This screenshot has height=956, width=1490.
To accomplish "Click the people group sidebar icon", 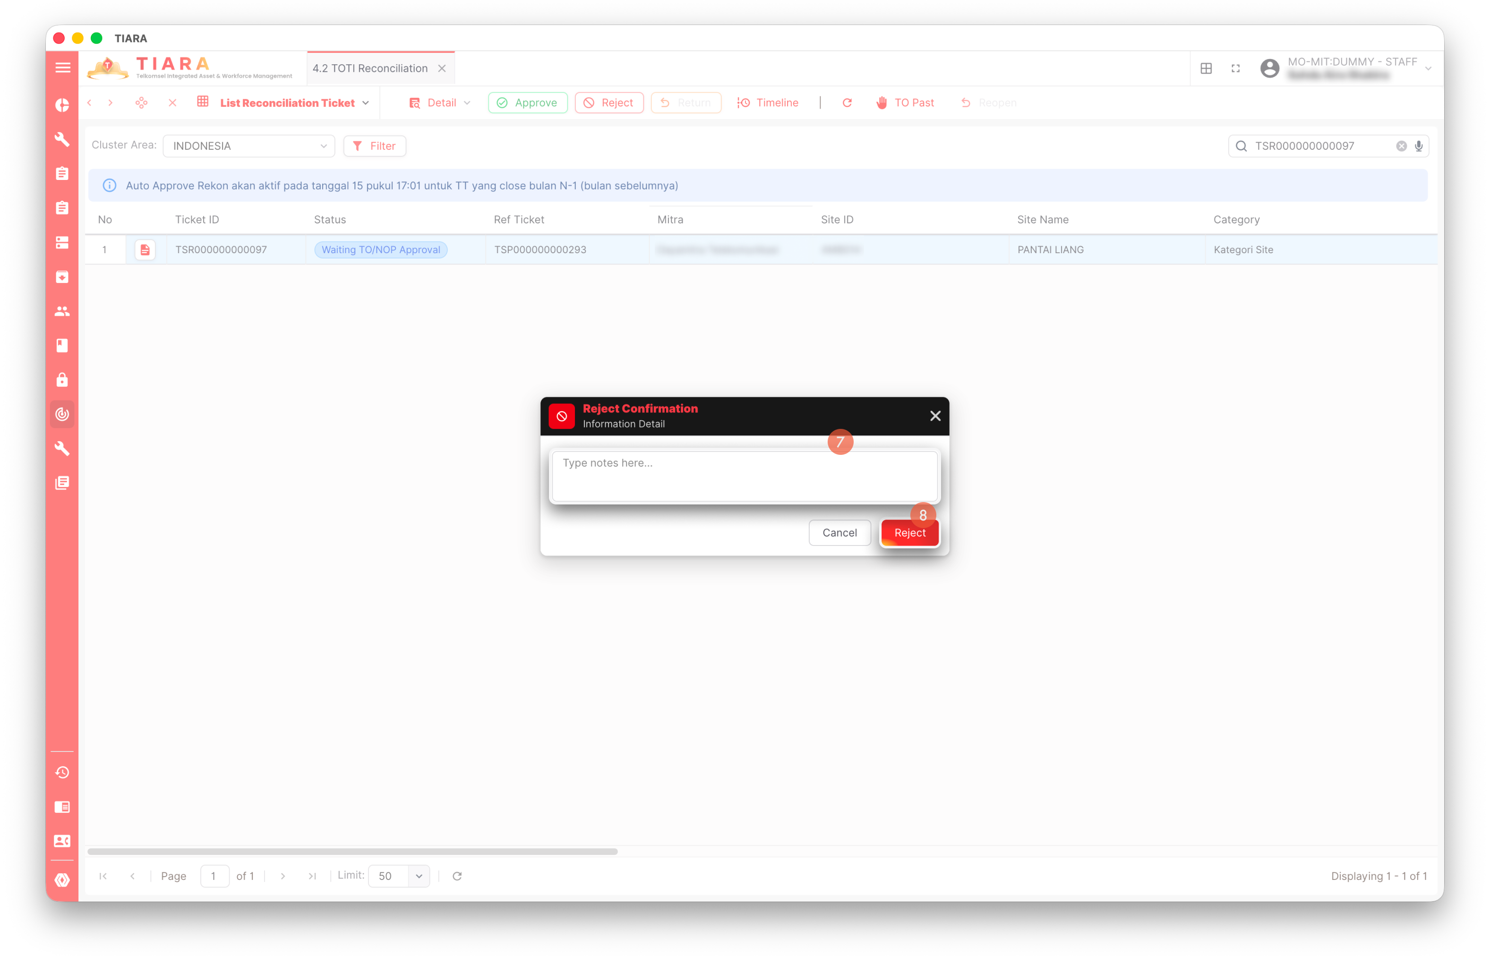I will pyautogui.click(x=62, y=311).
